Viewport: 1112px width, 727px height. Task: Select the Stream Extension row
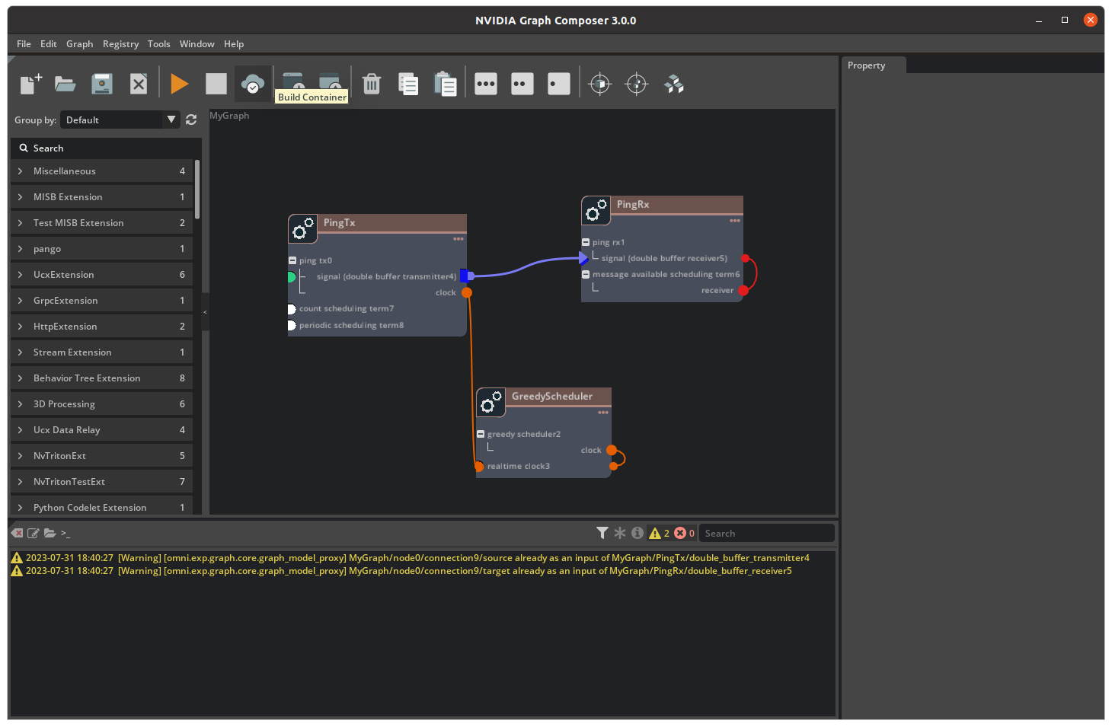[101, 352]
